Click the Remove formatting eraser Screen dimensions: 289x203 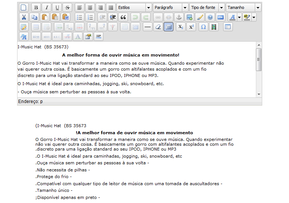pyautogui.click(x=158, y=27)
